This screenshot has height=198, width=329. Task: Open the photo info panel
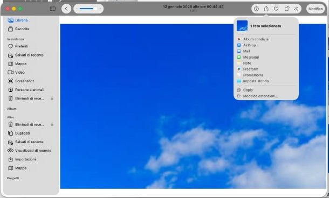(x=256, y=9)
